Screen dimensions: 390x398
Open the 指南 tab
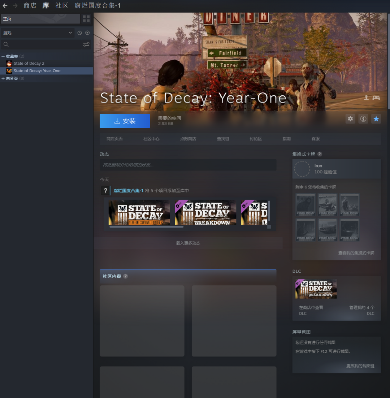pos(286,139)
